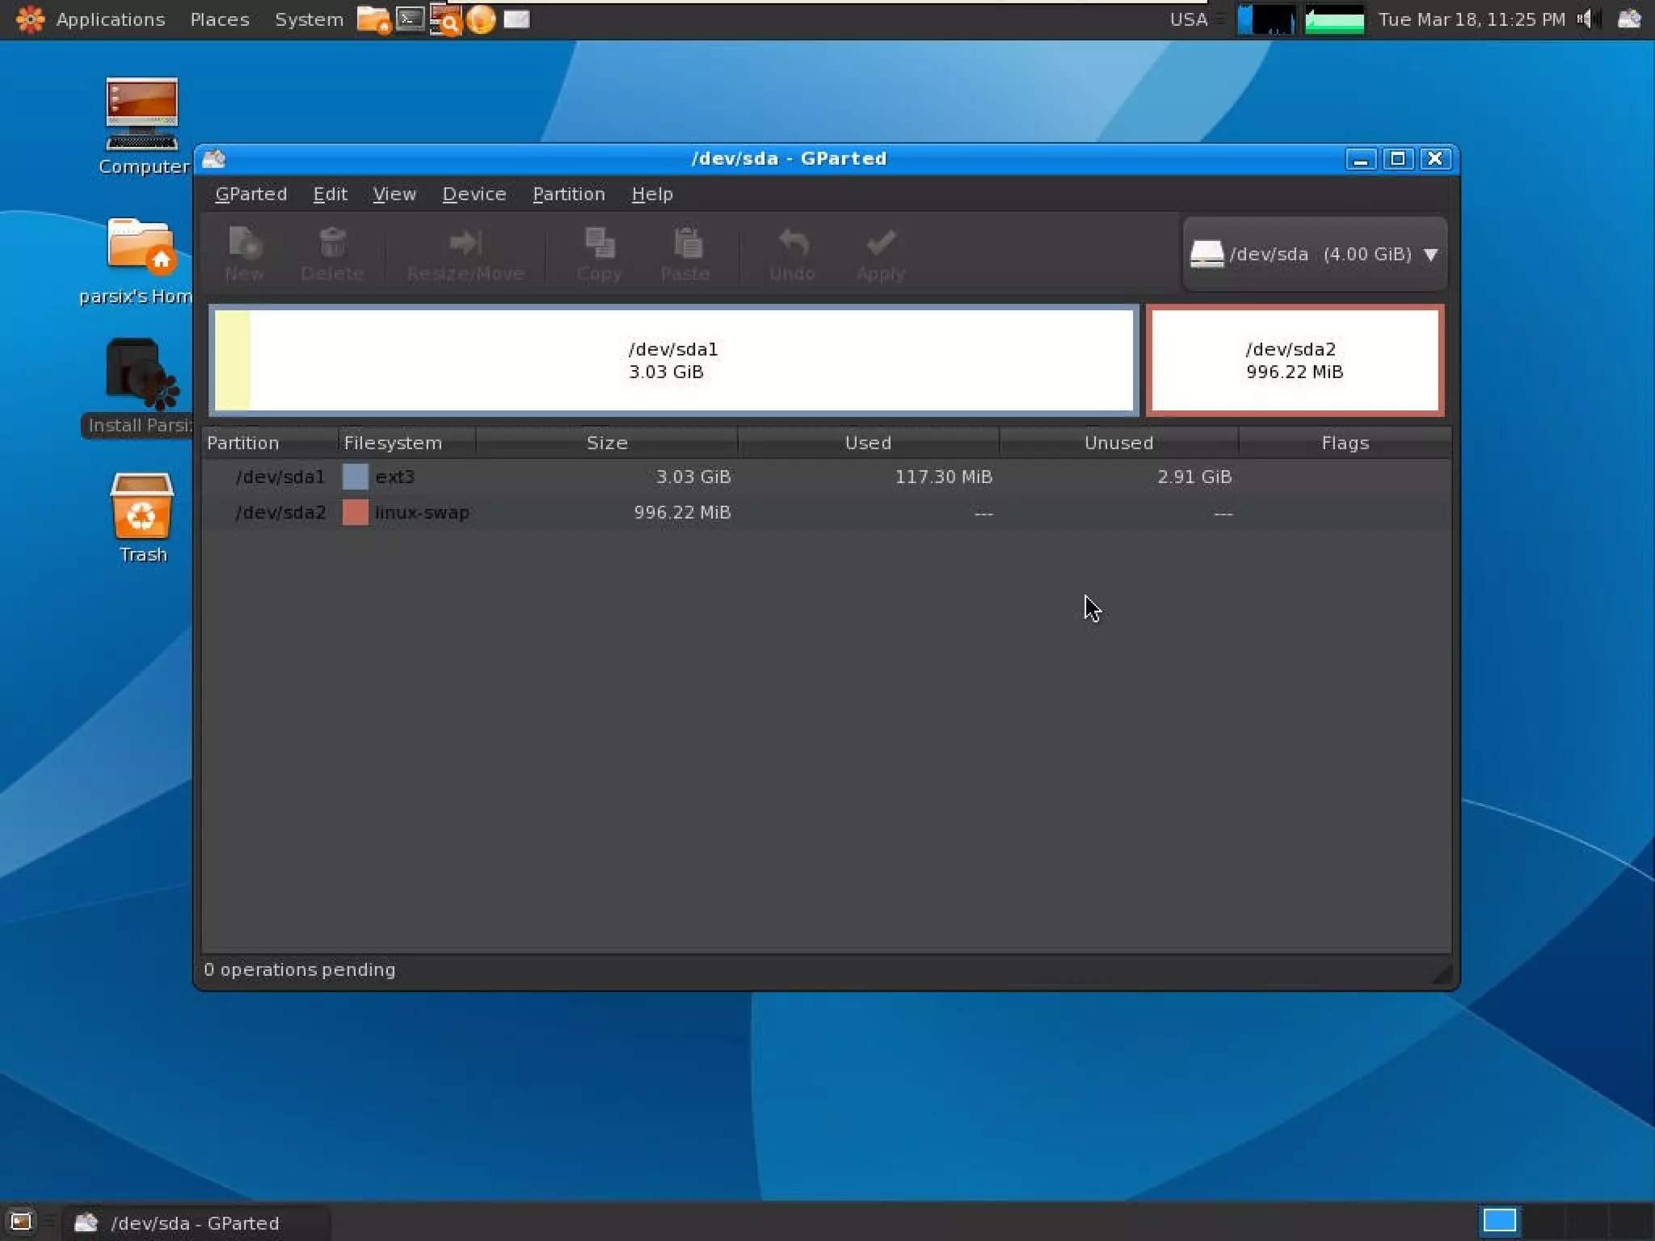
Task: Open the GParted menu
Action: pos(251,194)
